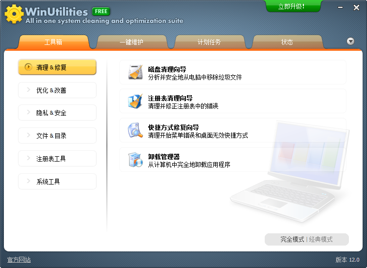Click the green FREE badge
Image resolution: width=367 pixels, height=268 pixels.
point(101,11)
